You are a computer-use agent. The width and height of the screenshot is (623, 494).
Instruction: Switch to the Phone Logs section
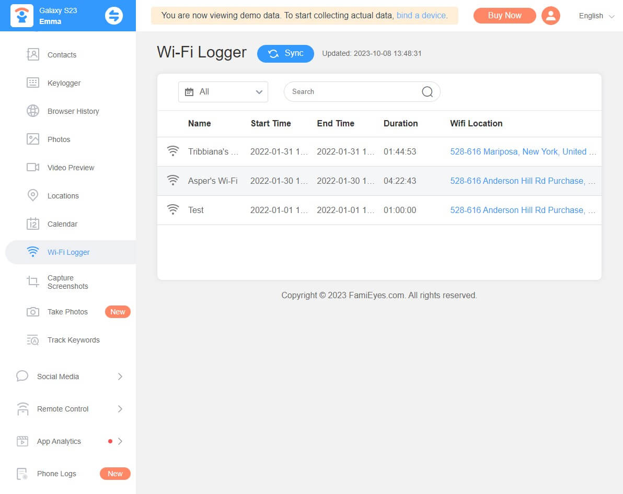56,474
